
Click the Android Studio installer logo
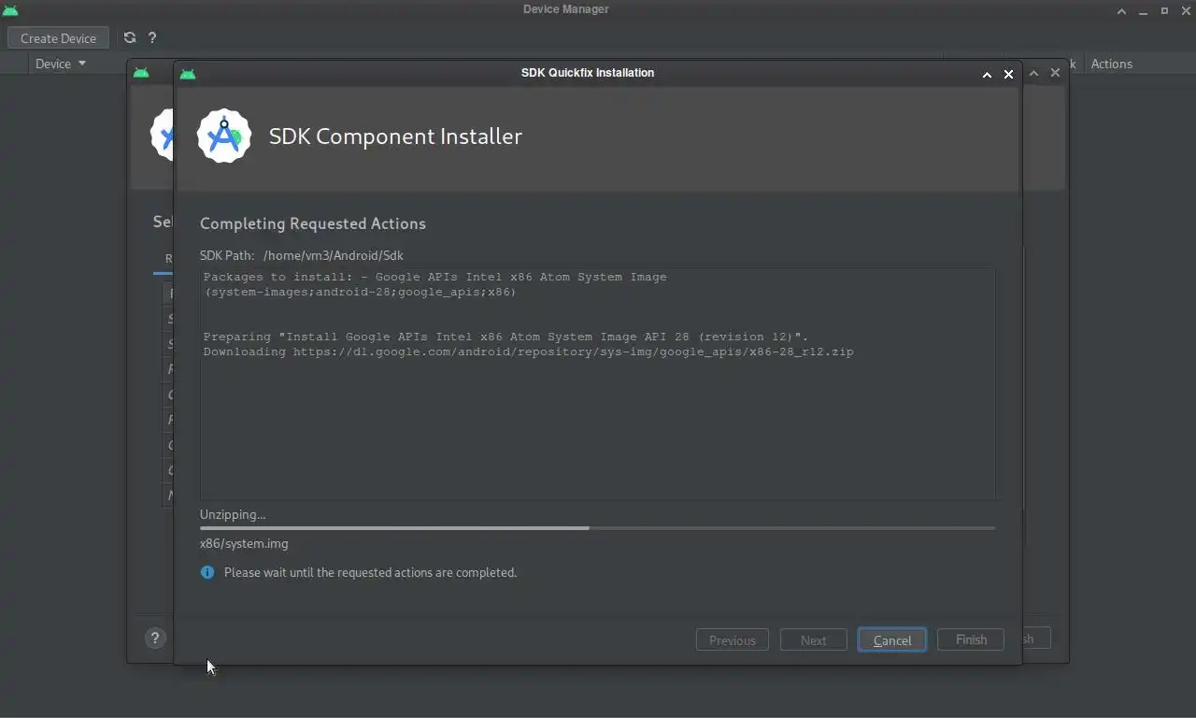tap(224, 136)
